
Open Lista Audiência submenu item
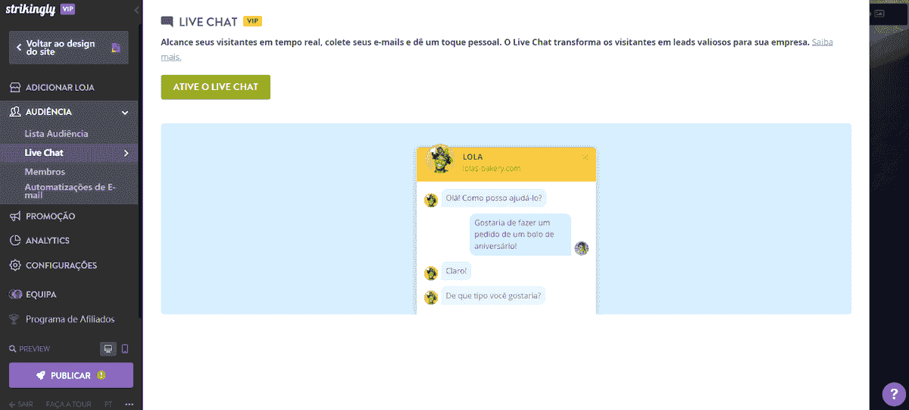tap(56, 134)
